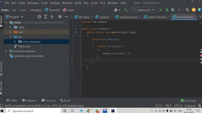Close the Abc.java tab

click(92, 17)
